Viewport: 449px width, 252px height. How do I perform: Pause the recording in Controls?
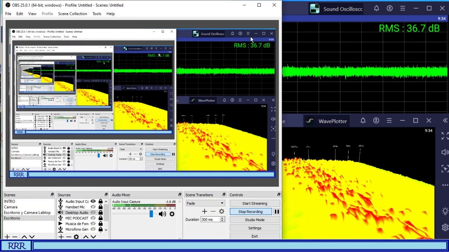(x=276, y=212)
